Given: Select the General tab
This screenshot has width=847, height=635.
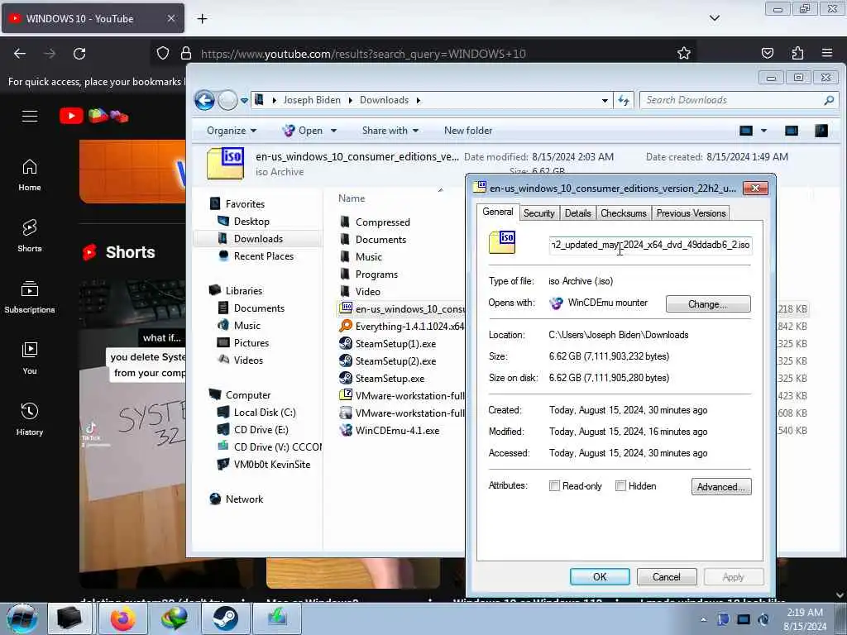Looking at the screenshot, I should pos(497,212).
